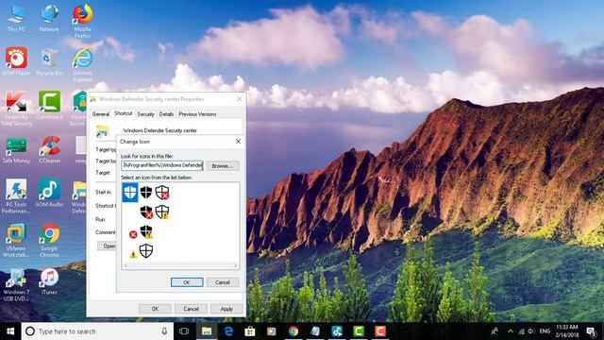Select the VMware Workstation desktop shortcut
The width and height of the screenshot is (604, 340).
point(16,241)
